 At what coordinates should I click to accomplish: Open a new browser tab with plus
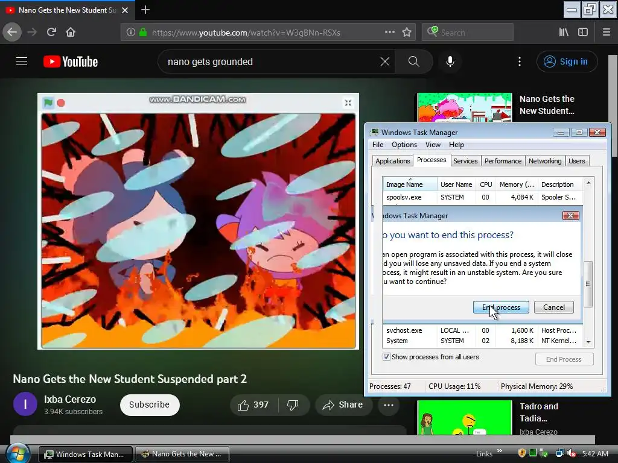point(145,10)
